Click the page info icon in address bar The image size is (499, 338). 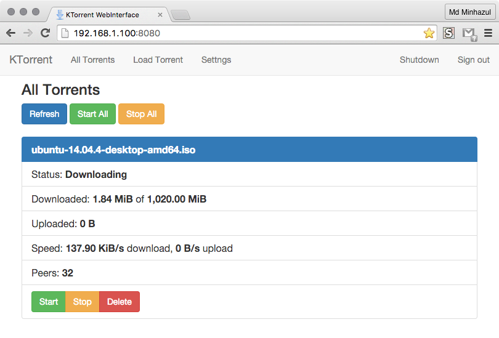click(65, 33)
